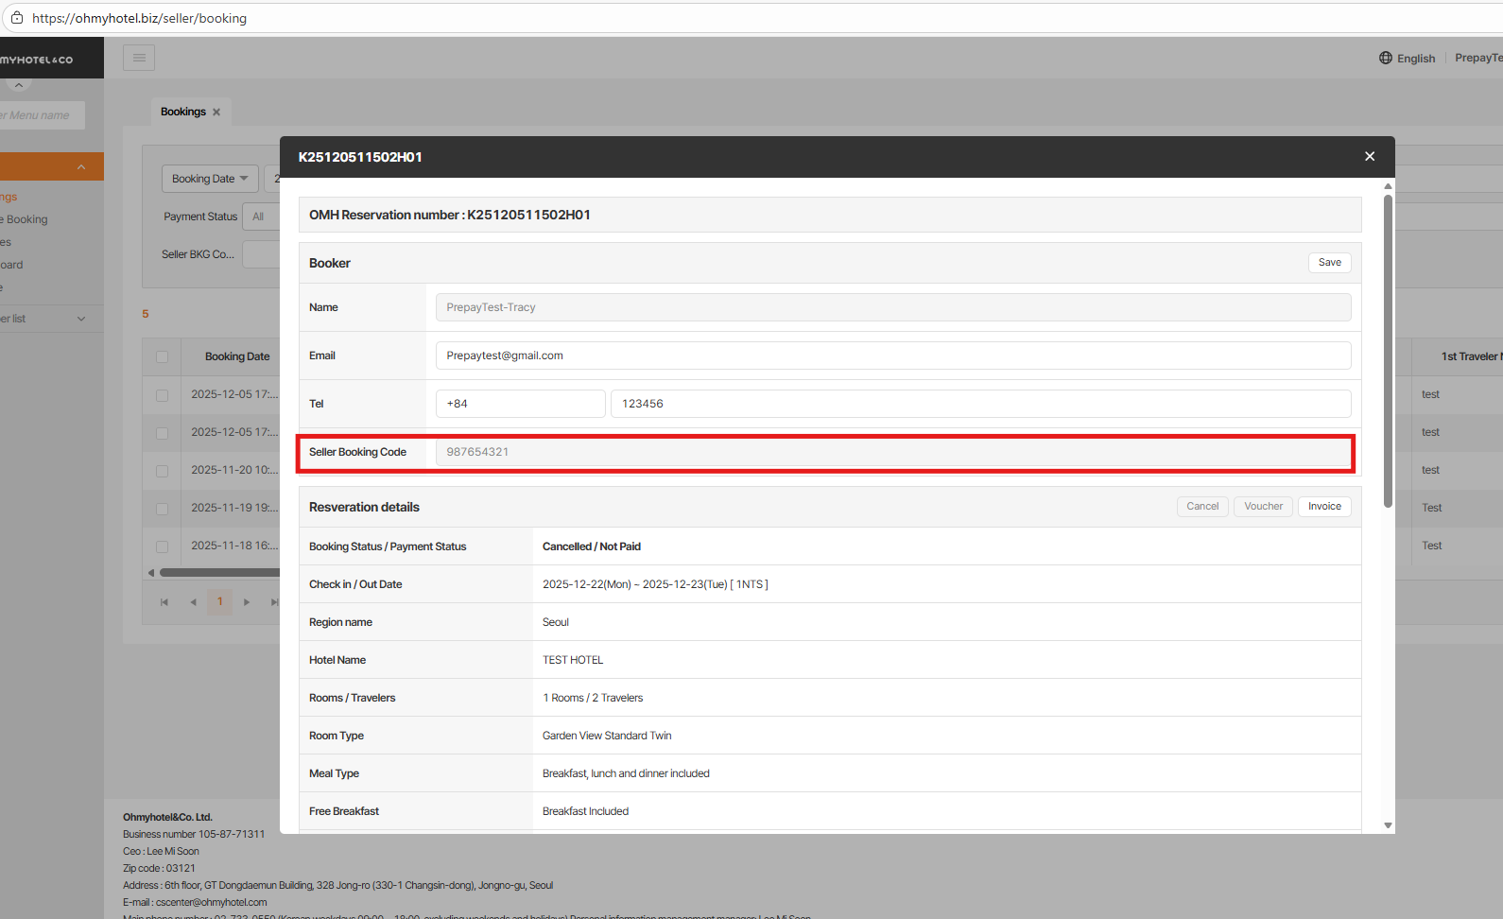Close the K25120511502H01 booking dialog
This screenshot has width=1503, height=919.
(1370, 157)
